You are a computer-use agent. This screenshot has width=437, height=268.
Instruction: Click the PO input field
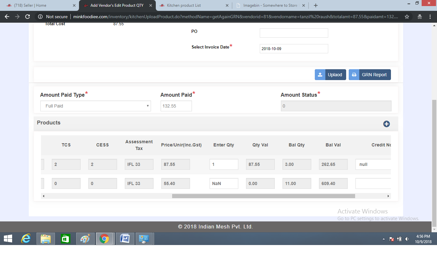tap(294, 33)
